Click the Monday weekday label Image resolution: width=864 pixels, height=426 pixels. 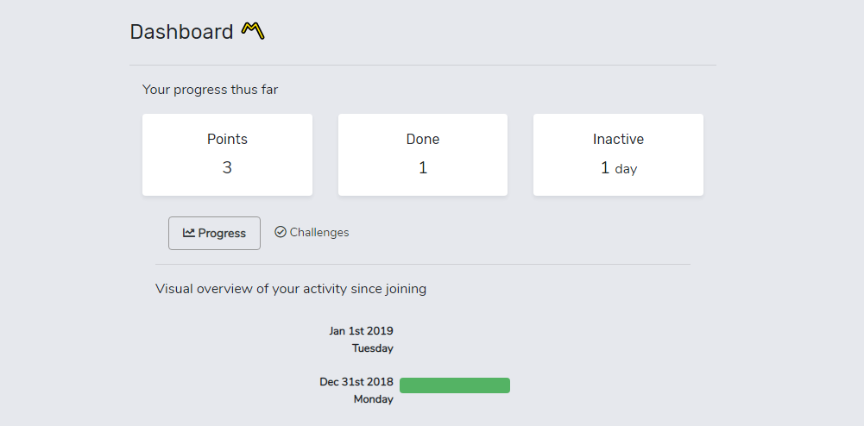[x=373, y=399]
